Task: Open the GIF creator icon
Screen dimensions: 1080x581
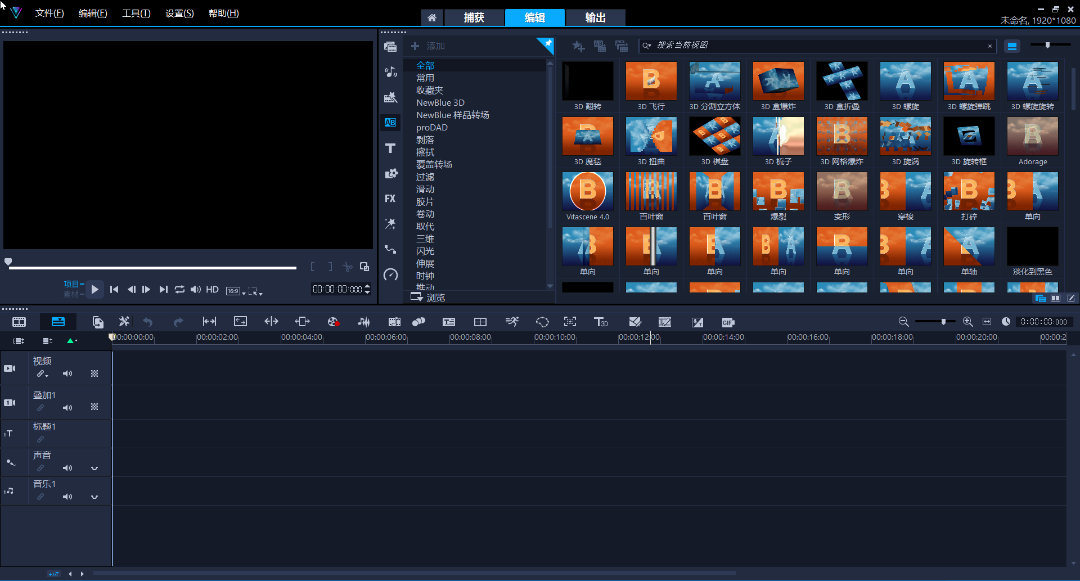Action: pos(728,322)
